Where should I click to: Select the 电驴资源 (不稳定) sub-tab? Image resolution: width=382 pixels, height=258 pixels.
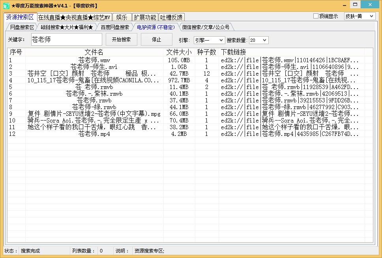pos(155,27)
